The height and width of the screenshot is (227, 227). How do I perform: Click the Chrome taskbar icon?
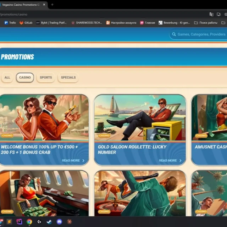29,222
